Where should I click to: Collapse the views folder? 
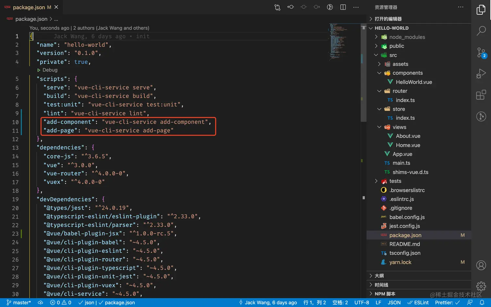(x=419, y=127)
